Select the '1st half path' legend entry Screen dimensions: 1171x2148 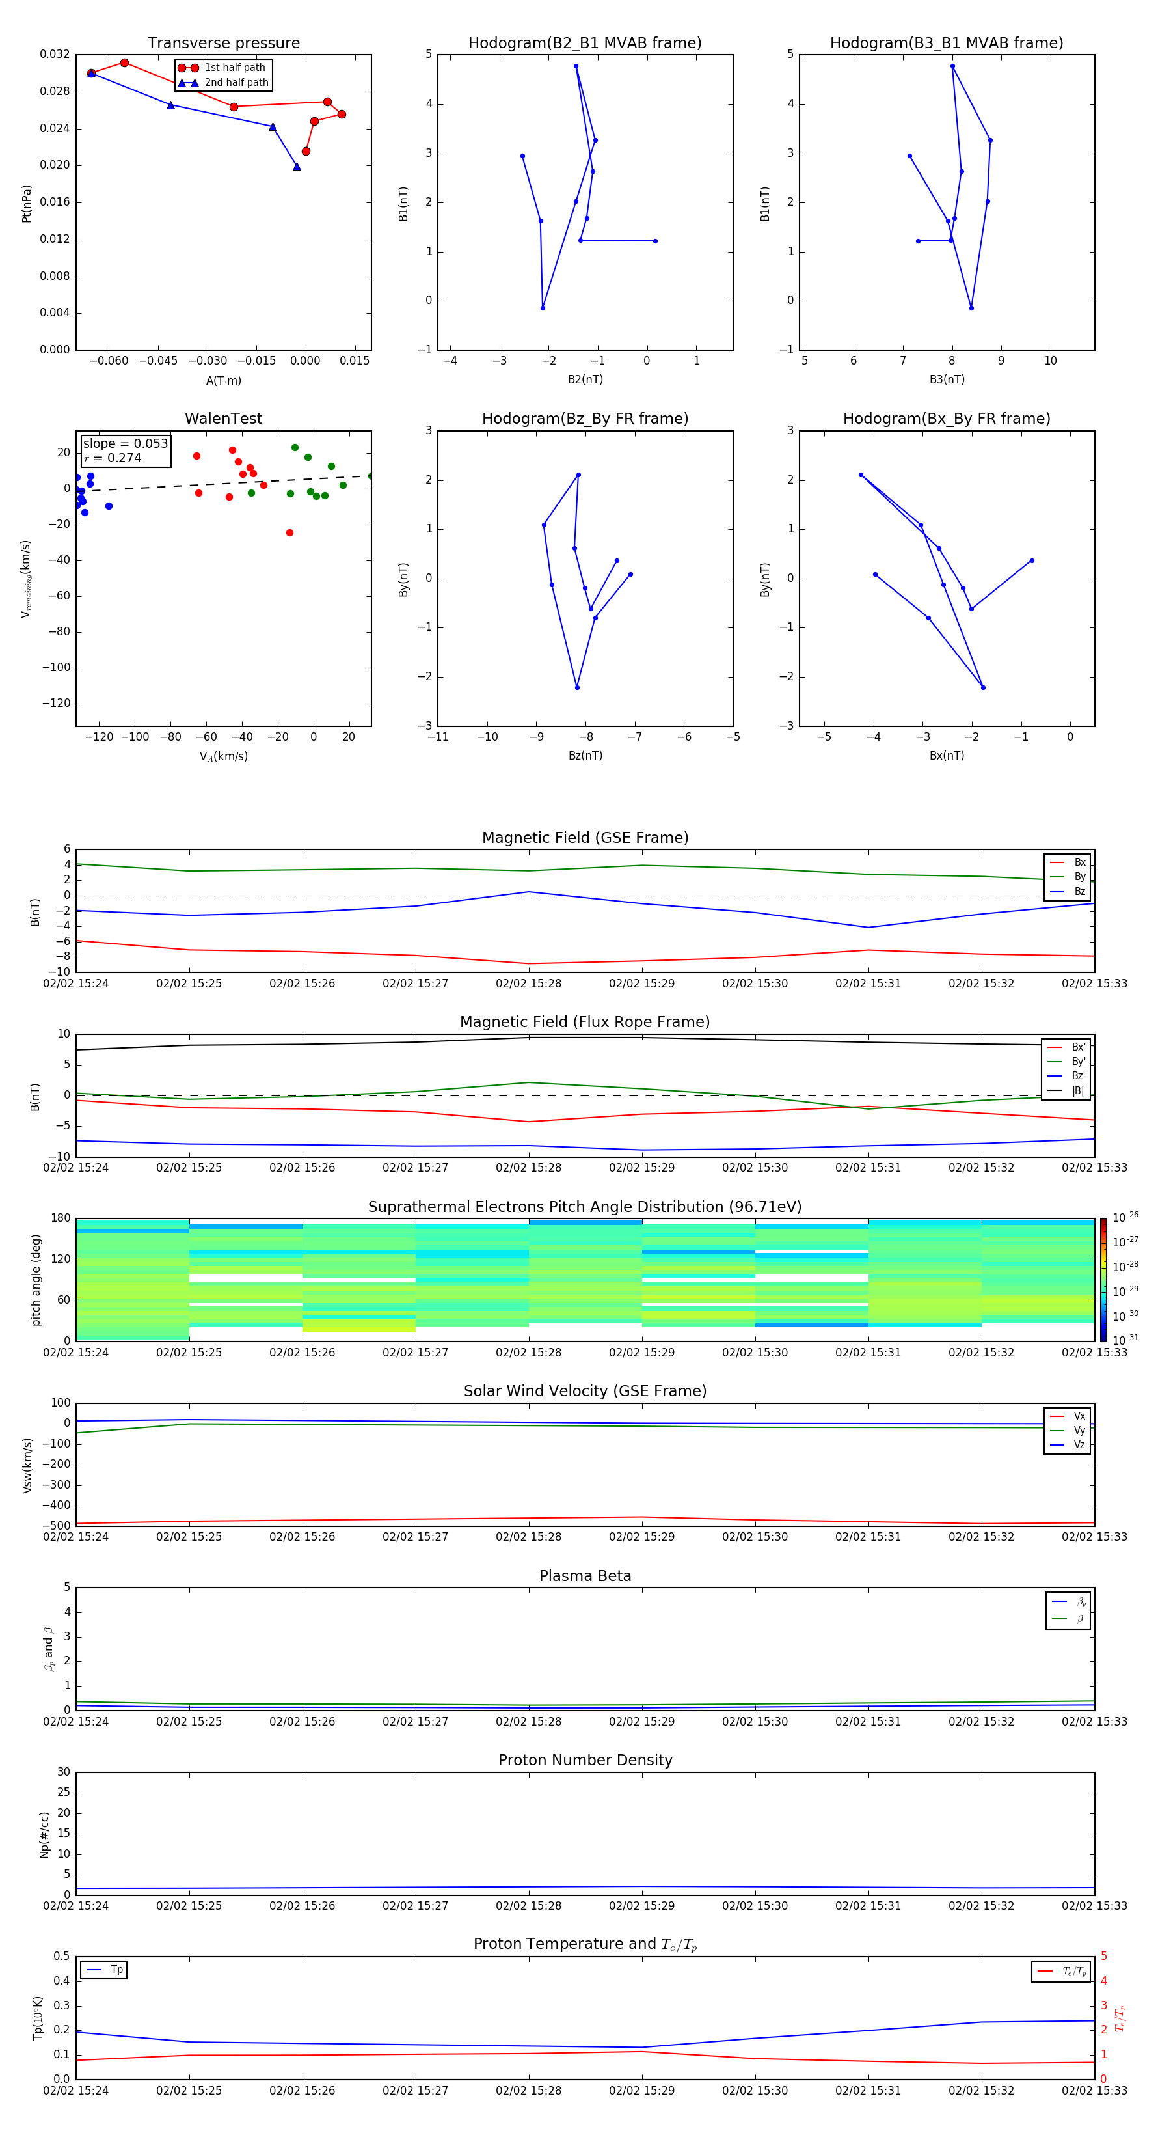[x=222, y=68]
